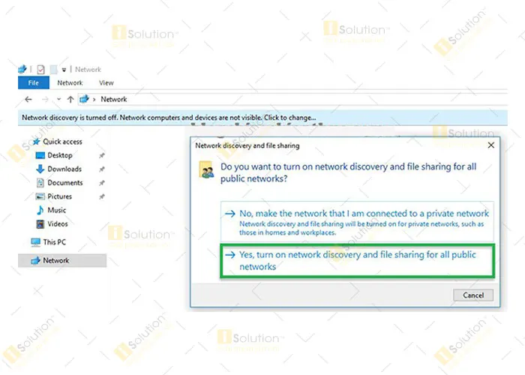Select Documents in the navigation pane
The image size is (525, 375).
coord(64,182)
